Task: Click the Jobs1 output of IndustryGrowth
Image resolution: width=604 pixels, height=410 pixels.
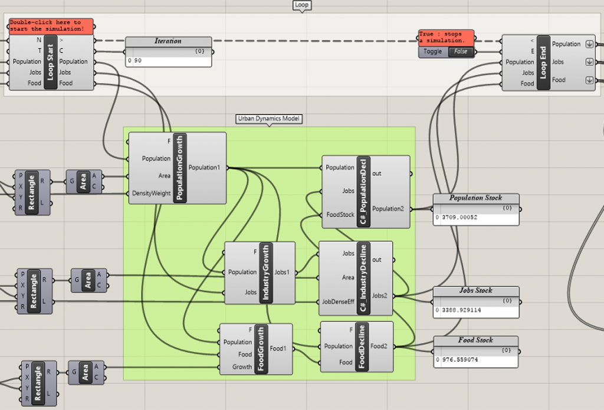Action: [x=281, y=273]
